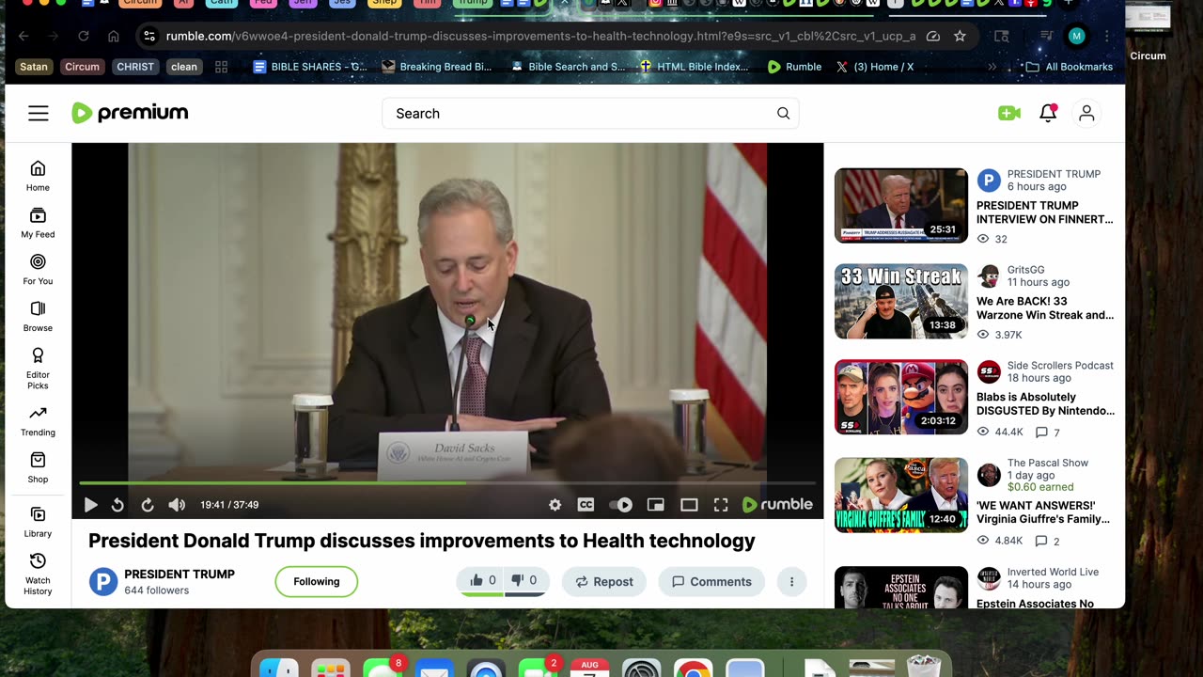Screen dimensions: 1203x677
Task: Open the user account profile icon
Action: pyautogui.click(x=1086, y=113)
